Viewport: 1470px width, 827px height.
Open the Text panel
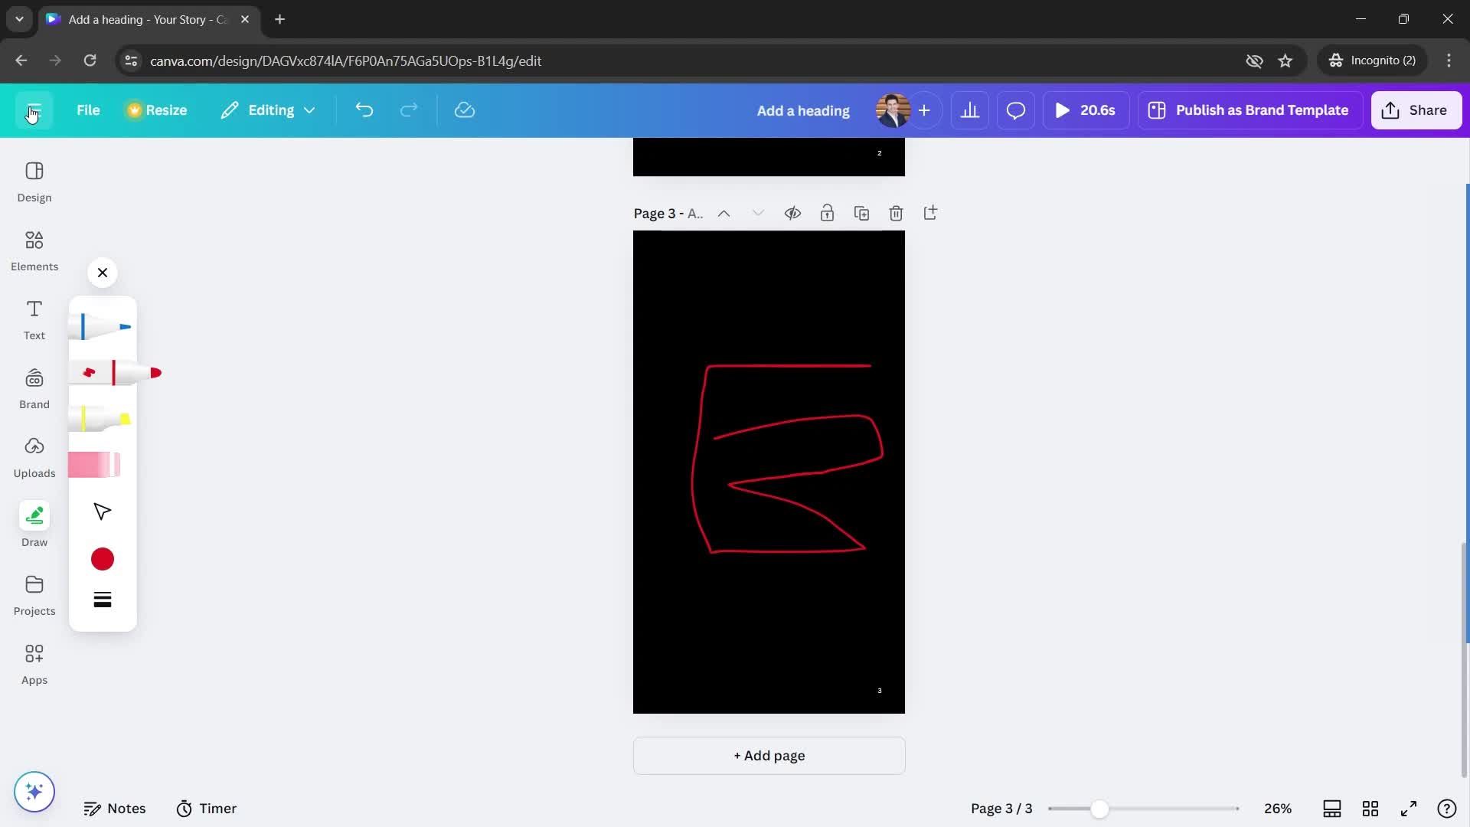[x=34, y=319]
